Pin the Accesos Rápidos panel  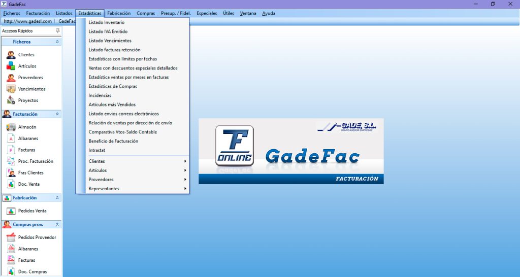tap(57, 31)
